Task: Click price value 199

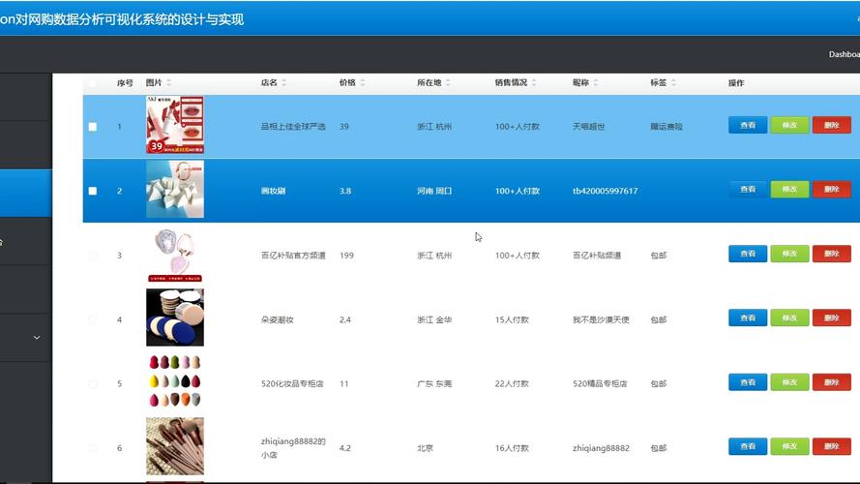Action: point(346,256)
